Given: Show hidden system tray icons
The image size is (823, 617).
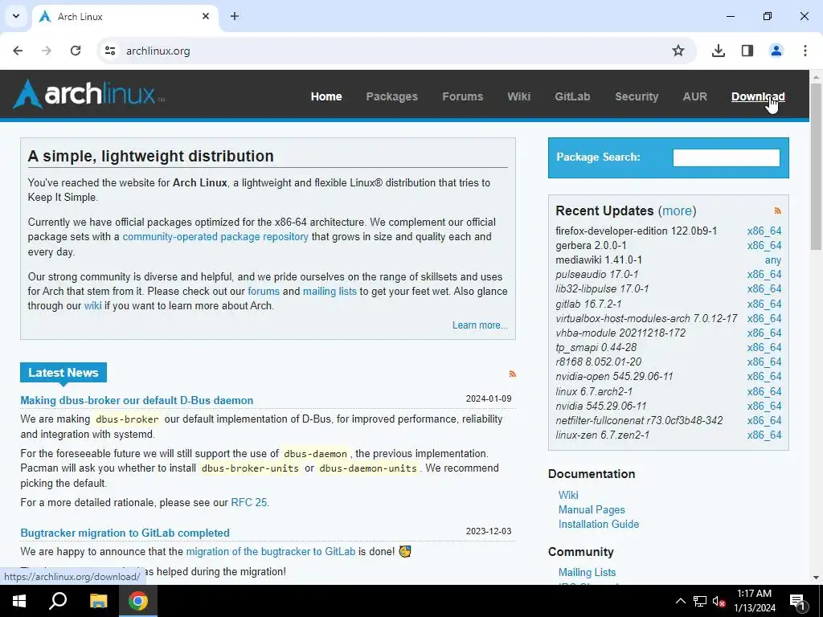Looking at the screenshot, I should point(680,601).
